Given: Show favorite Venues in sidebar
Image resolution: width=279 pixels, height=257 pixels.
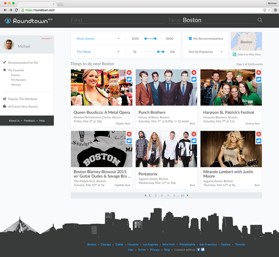Looking at the screenshot, I should click(x=16, y=85).
